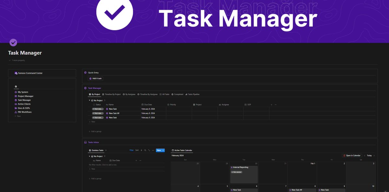Click the Status column header
Image resolution: width=389 pixels, height=192 pixels.
click(x=97, y=105)
